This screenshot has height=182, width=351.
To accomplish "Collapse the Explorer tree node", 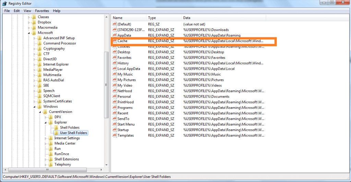I will (46, 122).
